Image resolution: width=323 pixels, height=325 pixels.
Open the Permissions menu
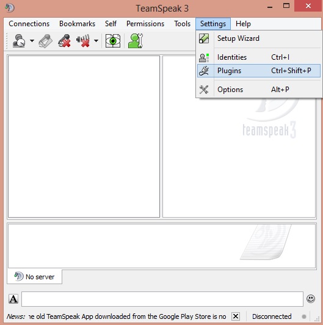pos(145,24)
